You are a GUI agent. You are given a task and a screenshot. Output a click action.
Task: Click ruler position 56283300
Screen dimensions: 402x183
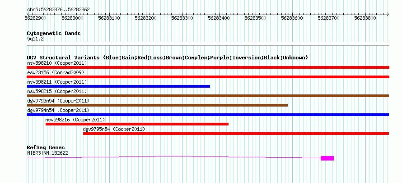182,18
